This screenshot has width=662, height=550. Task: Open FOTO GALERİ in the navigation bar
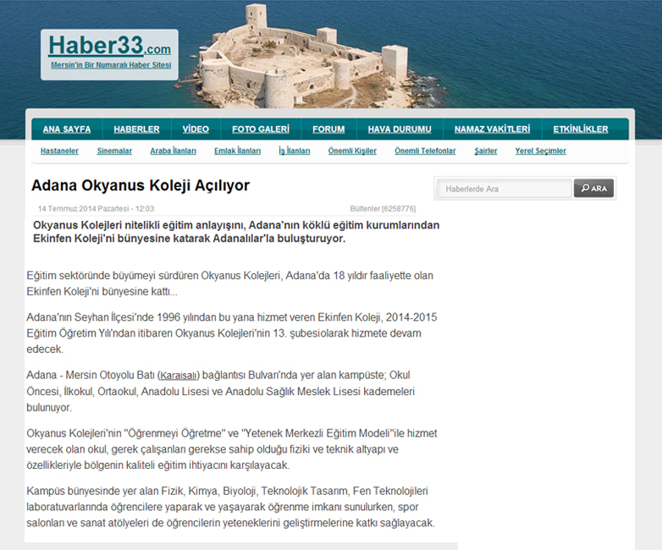[x=261, y=129]
